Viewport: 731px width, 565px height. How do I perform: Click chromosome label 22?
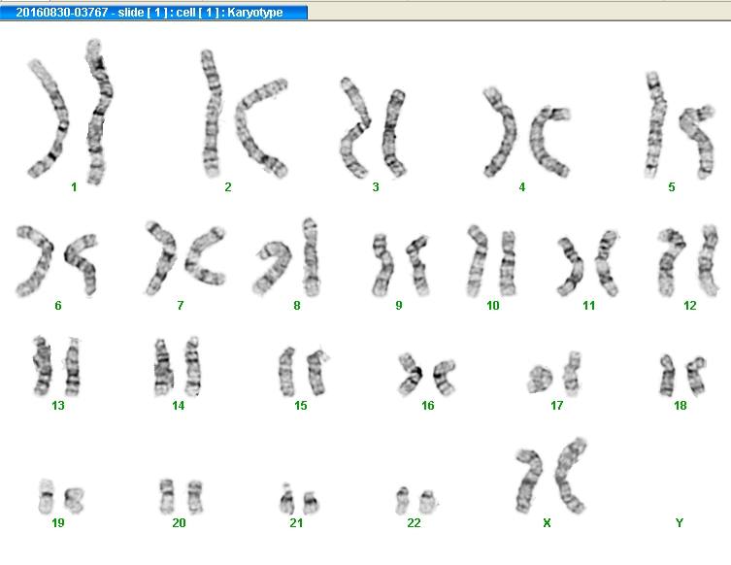(414, 523)
